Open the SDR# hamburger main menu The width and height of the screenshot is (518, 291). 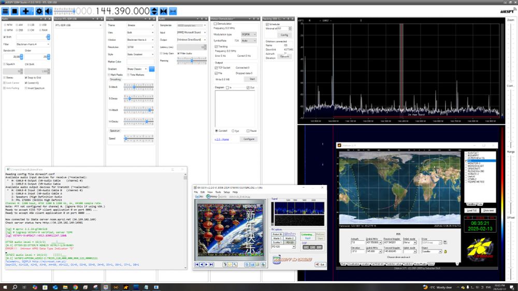click(x=5, y=11)
